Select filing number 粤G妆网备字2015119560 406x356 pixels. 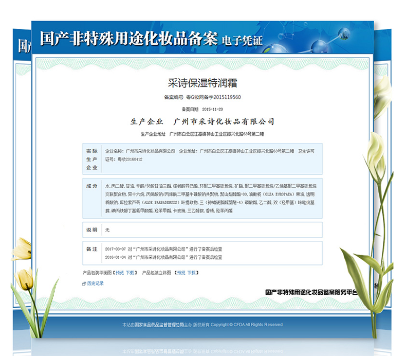tap(213, 97)
